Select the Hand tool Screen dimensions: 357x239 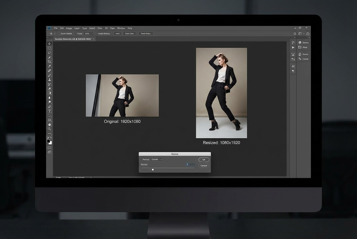tap(49, 124)
